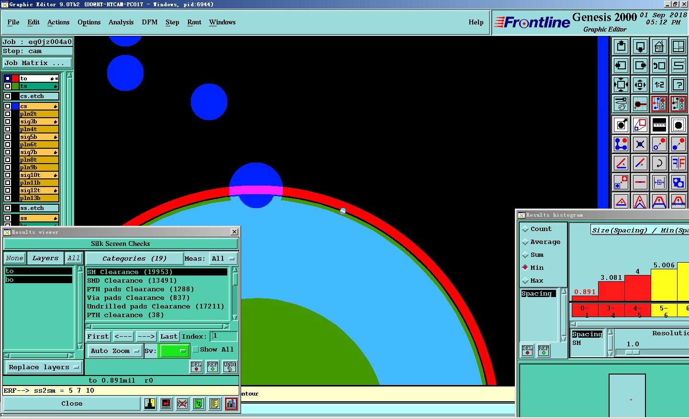This screenshot has width=689, height=419.
Task: Click histogram chart icon in Results viewer
Action: click(x=231, y=404)
